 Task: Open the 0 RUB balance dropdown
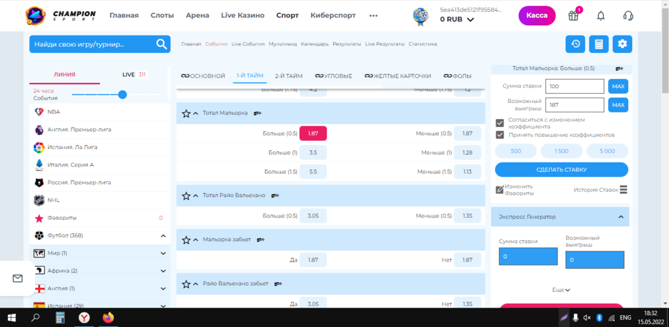[x=458, y=19]
